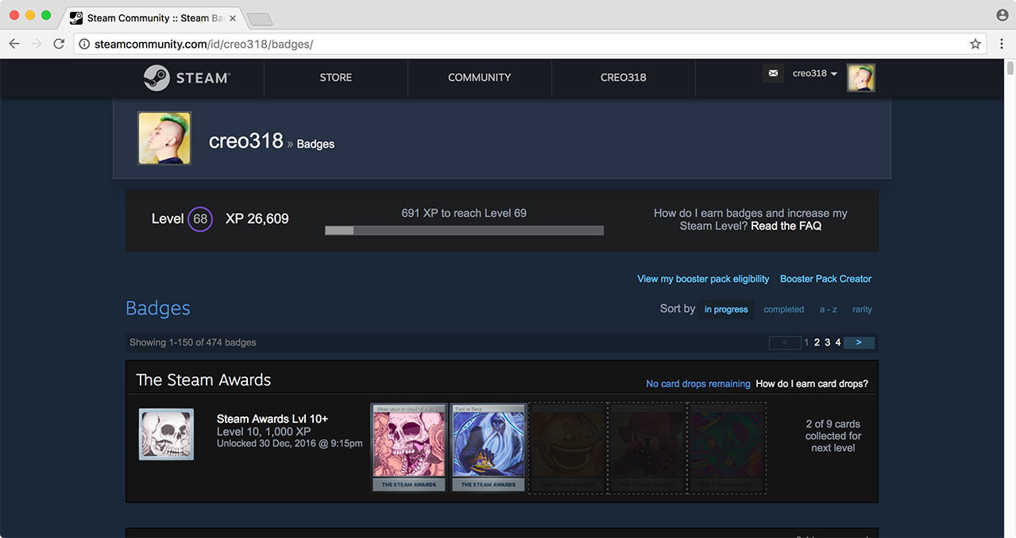Sort badges by completed
1016x538 pixels.
coord(784,310)
